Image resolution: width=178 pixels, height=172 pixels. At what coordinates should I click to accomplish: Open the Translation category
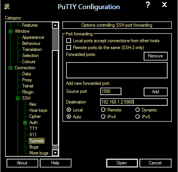pos(32,49)
